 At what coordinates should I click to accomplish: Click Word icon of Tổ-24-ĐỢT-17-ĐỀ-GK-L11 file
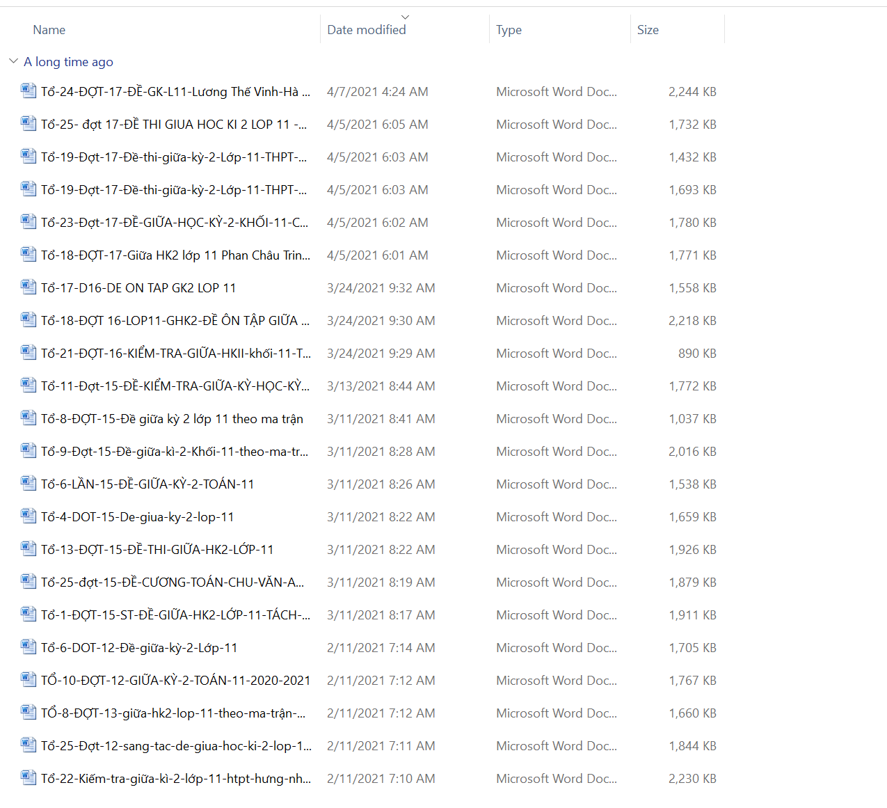(x=29, y=91)
